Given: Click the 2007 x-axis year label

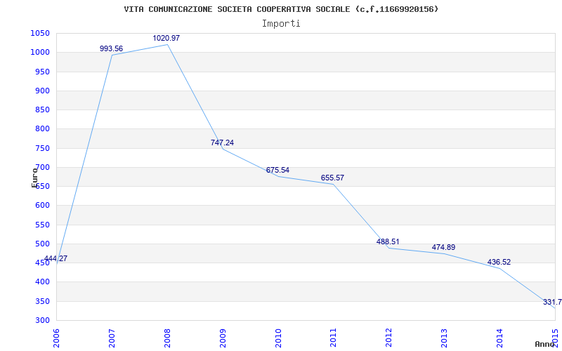Looking at the screenshot, I should coord(112,338).
